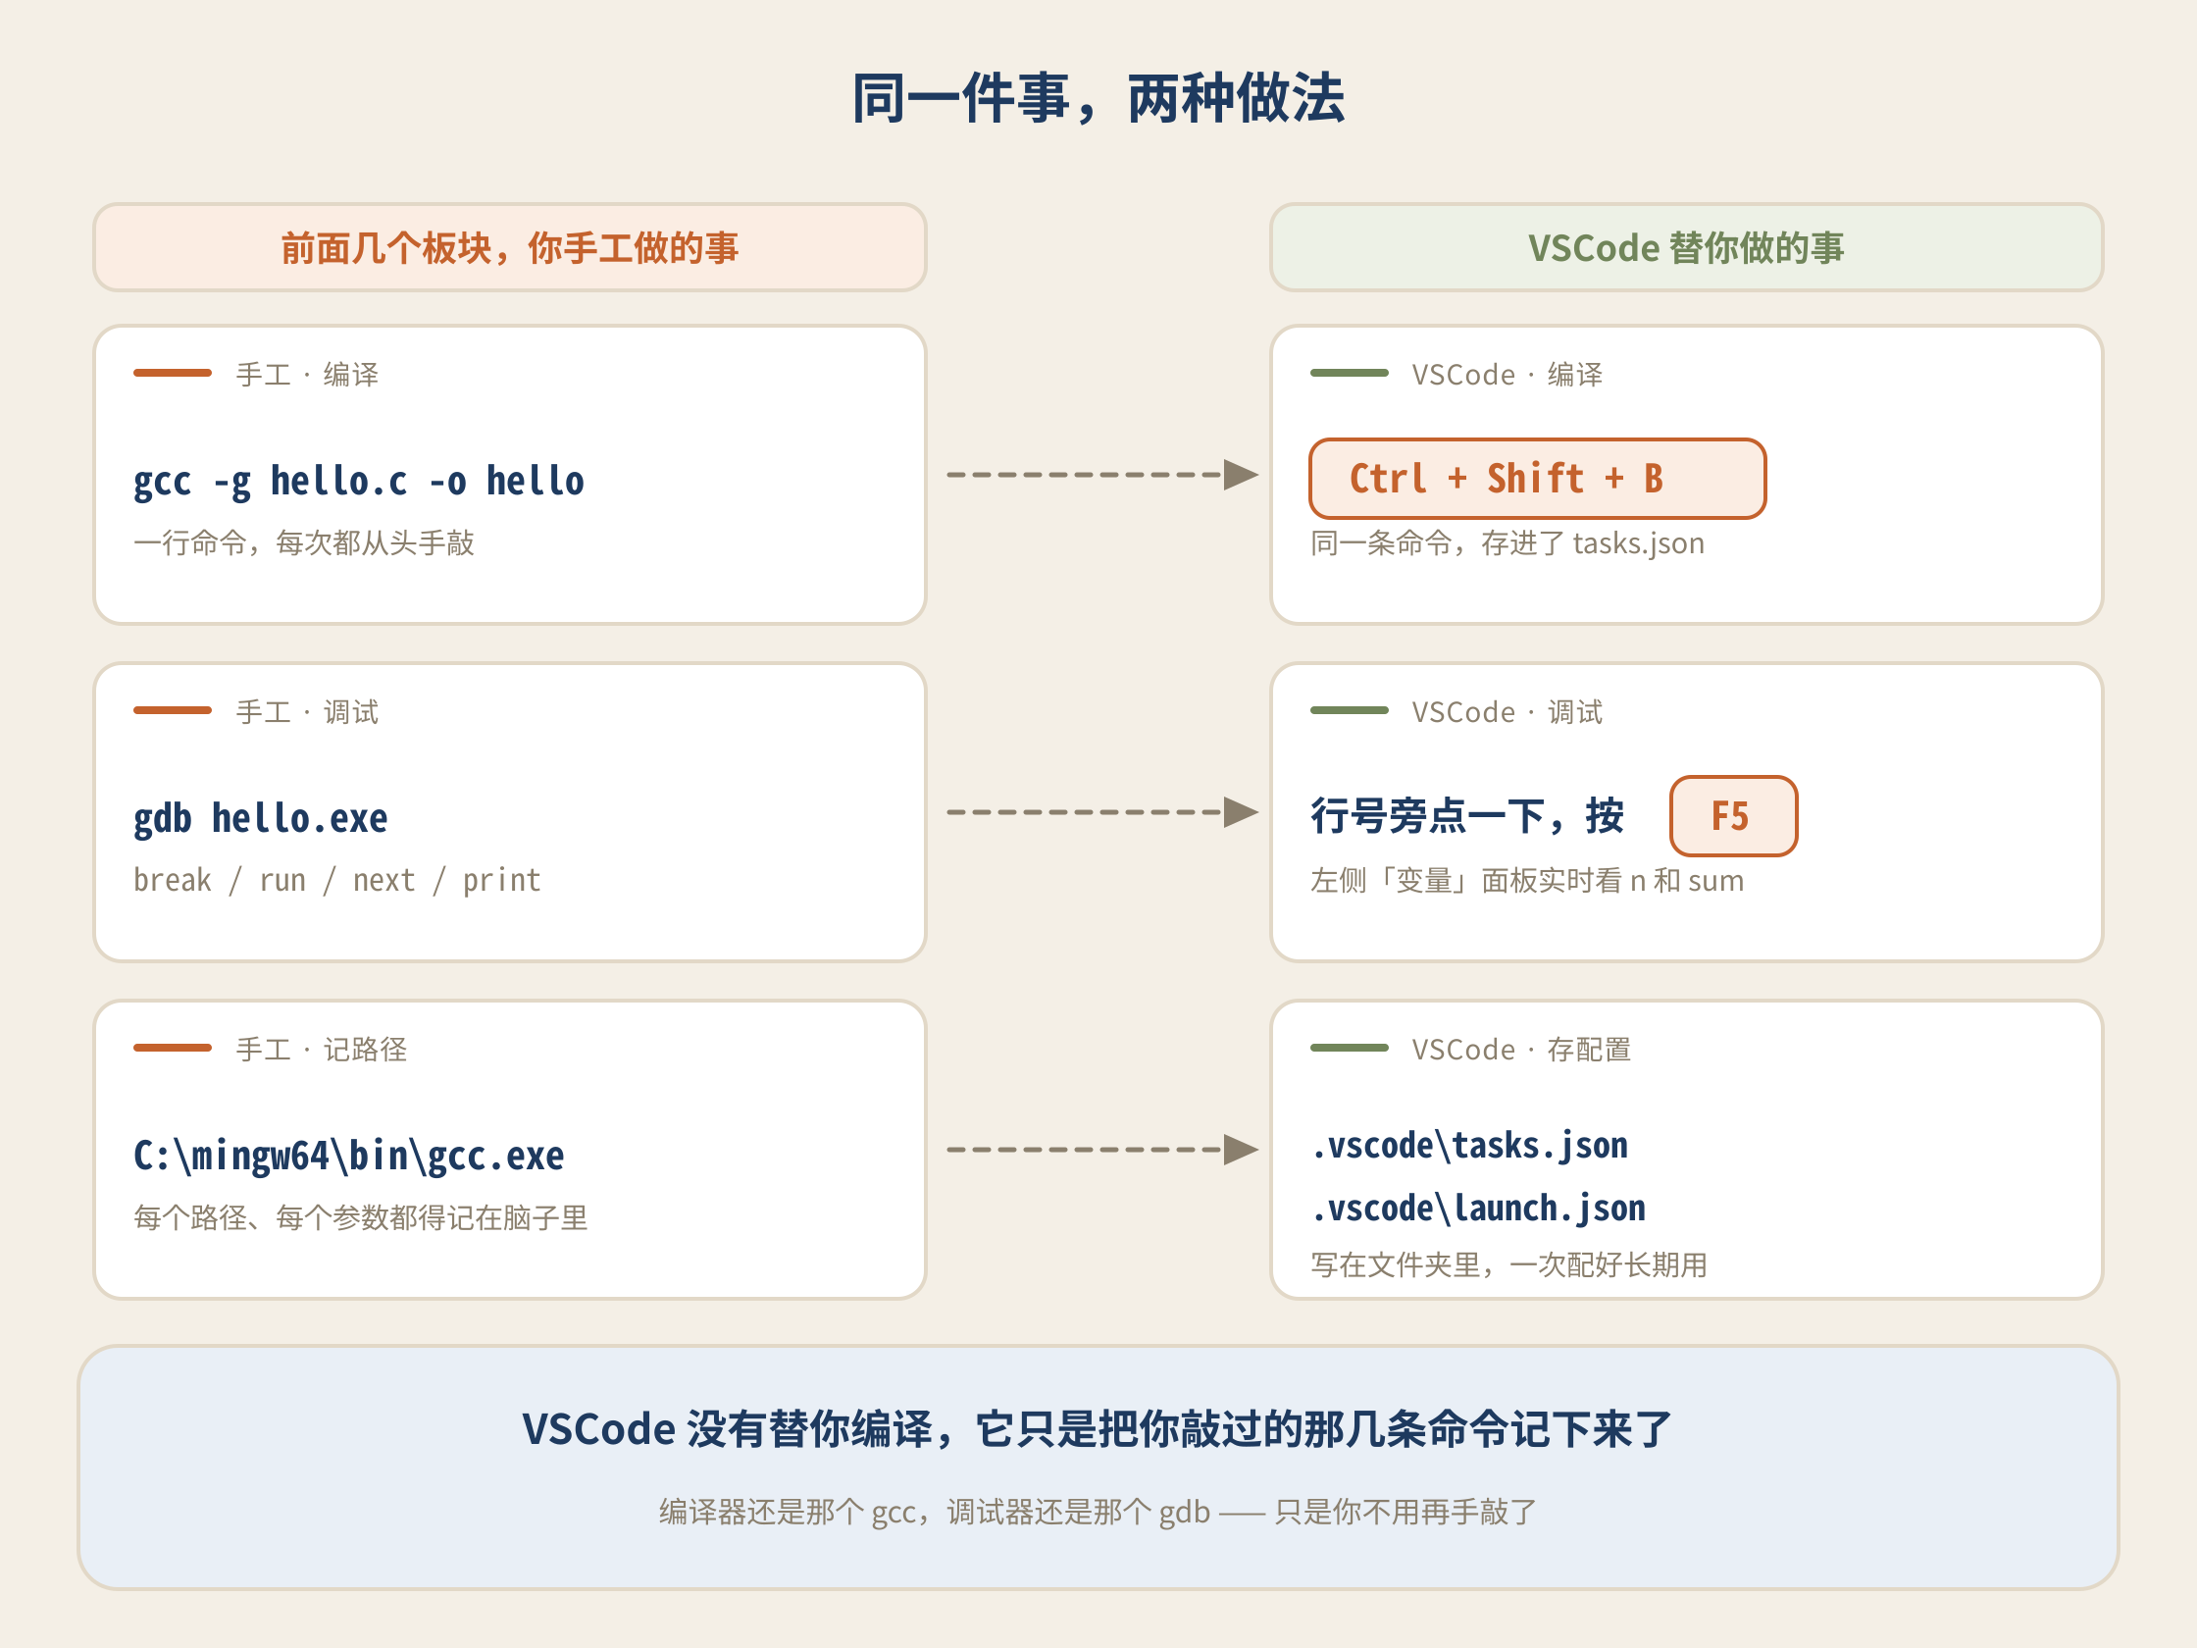Click the file name .vscode\tasks.json
Screen dimensions: 2197x1648
[1469, 1147]
